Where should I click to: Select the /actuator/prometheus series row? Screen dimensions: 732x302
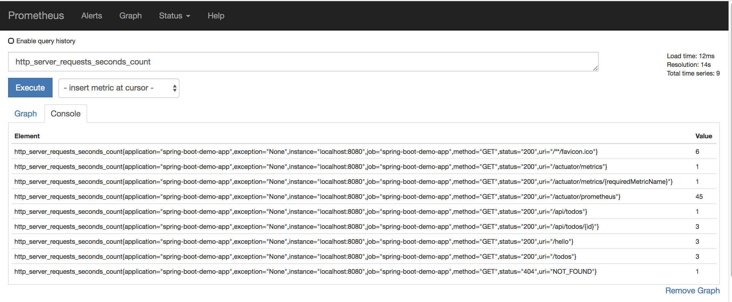coord(364,197)
